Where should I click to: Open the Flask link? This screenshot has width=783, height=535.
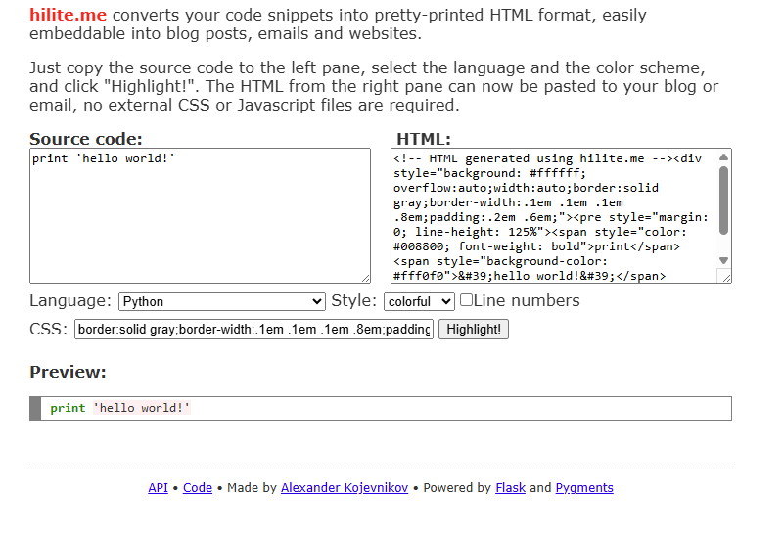pos(511,488)
